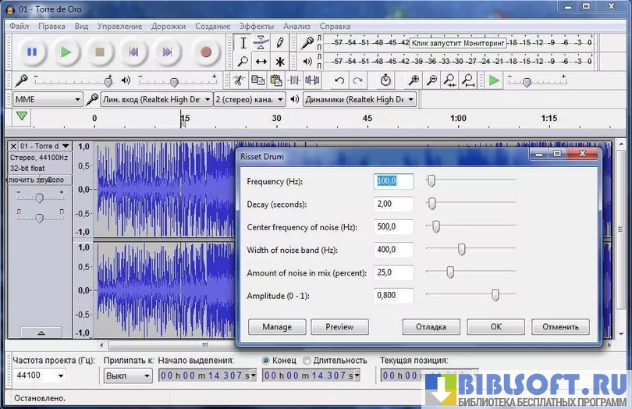Click the Cut scissors icon
This screenshot has height=409, width=632.
[239, 80]
